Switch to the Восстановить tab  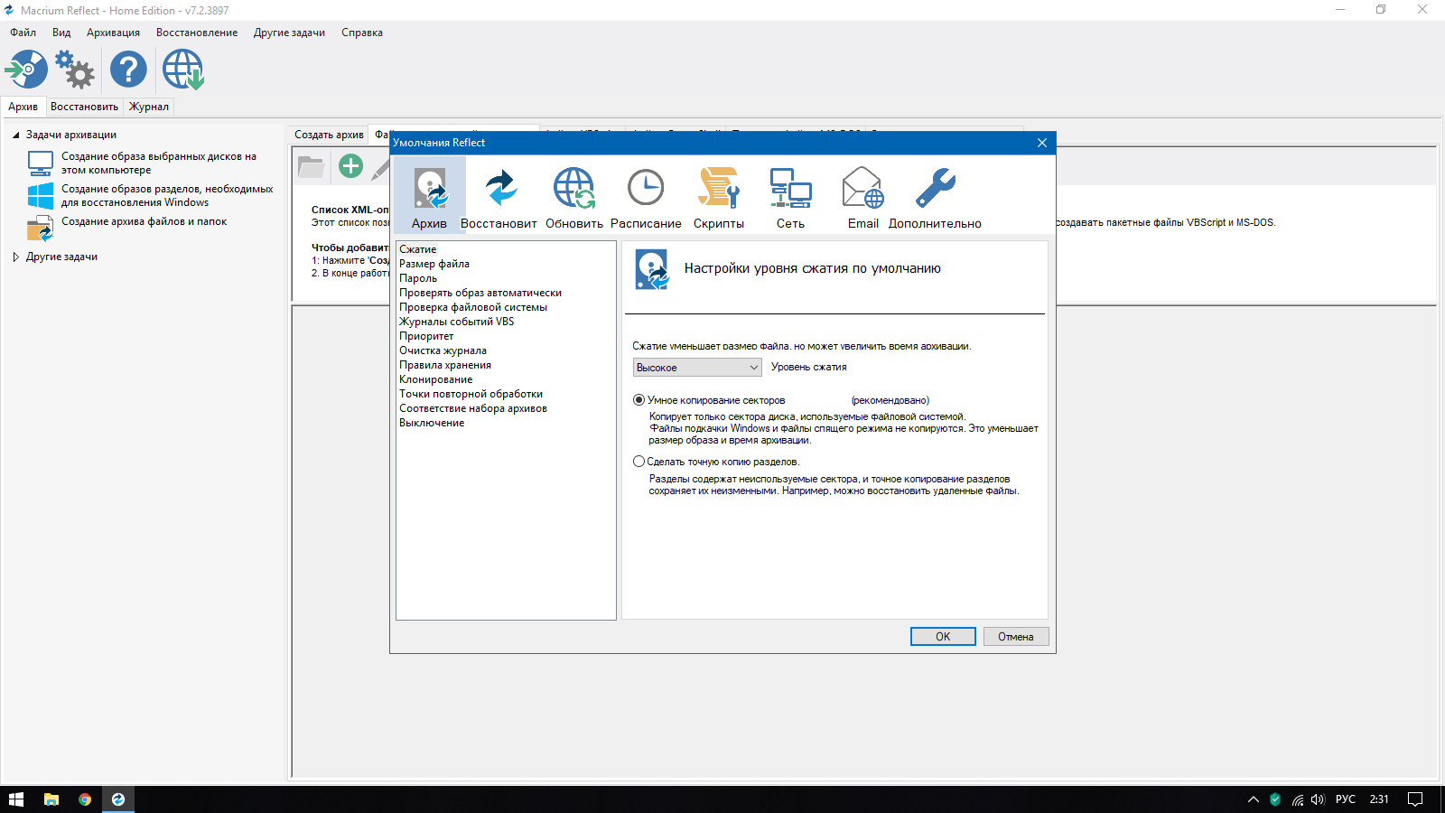click(x=84, y=107)
